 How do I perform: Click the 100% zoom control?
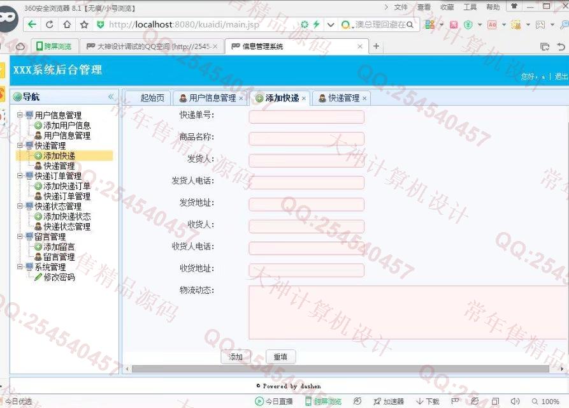tap(545, 402)
